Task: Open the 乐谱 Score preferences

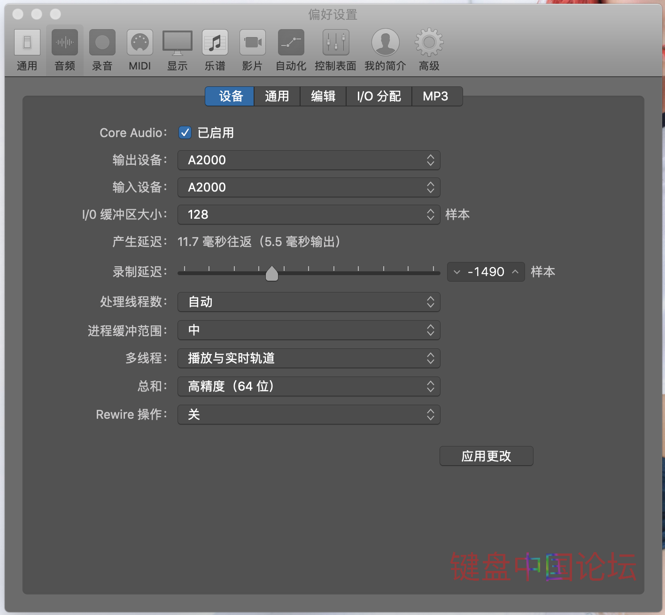Action: click(215, 50)
